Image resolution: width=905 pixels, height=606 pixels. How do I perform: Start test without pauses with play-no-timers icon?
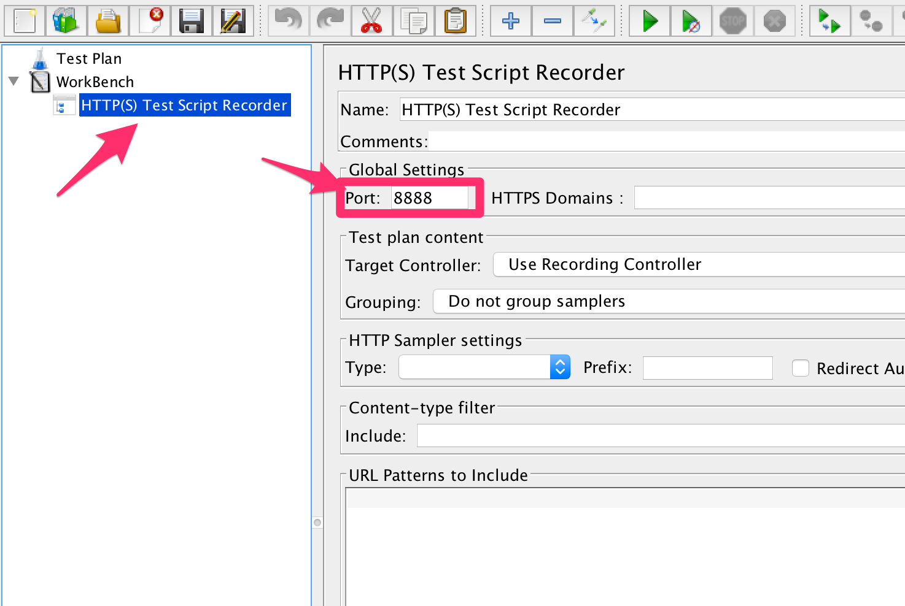[691, 20]
